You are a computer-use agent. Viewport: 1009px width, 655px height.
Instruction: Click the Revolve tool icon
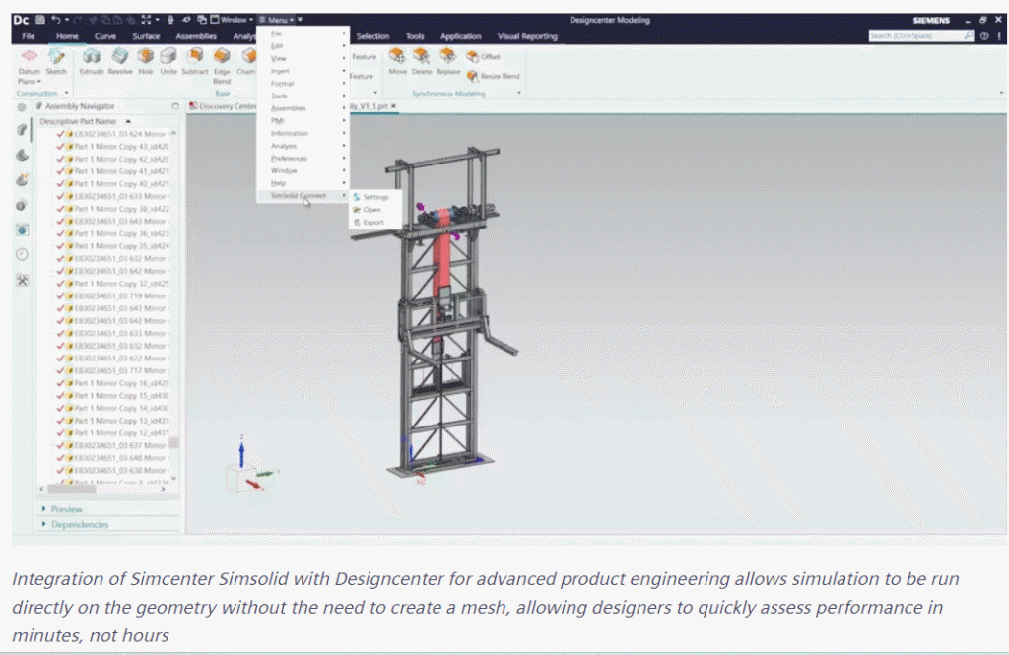pyautogui.click(x=119, y=57)
